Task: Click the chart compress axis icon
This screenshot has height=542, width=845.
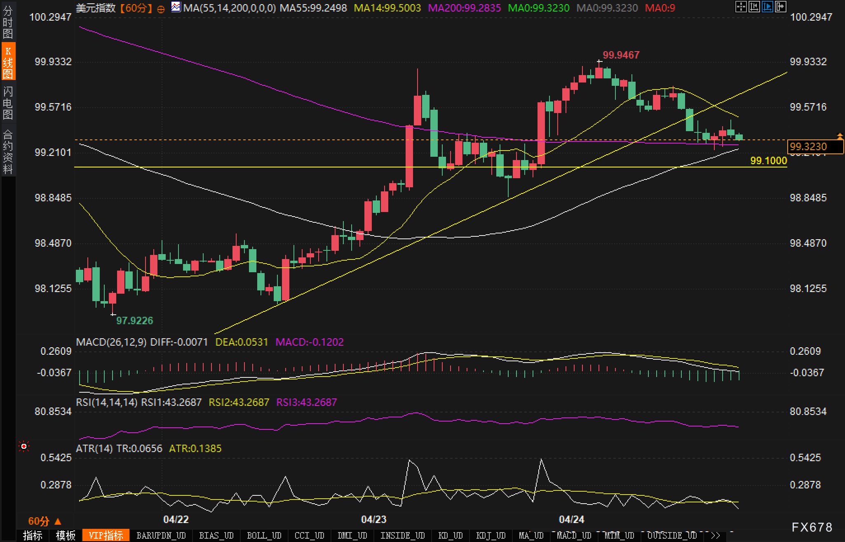Action: [754, 7]
